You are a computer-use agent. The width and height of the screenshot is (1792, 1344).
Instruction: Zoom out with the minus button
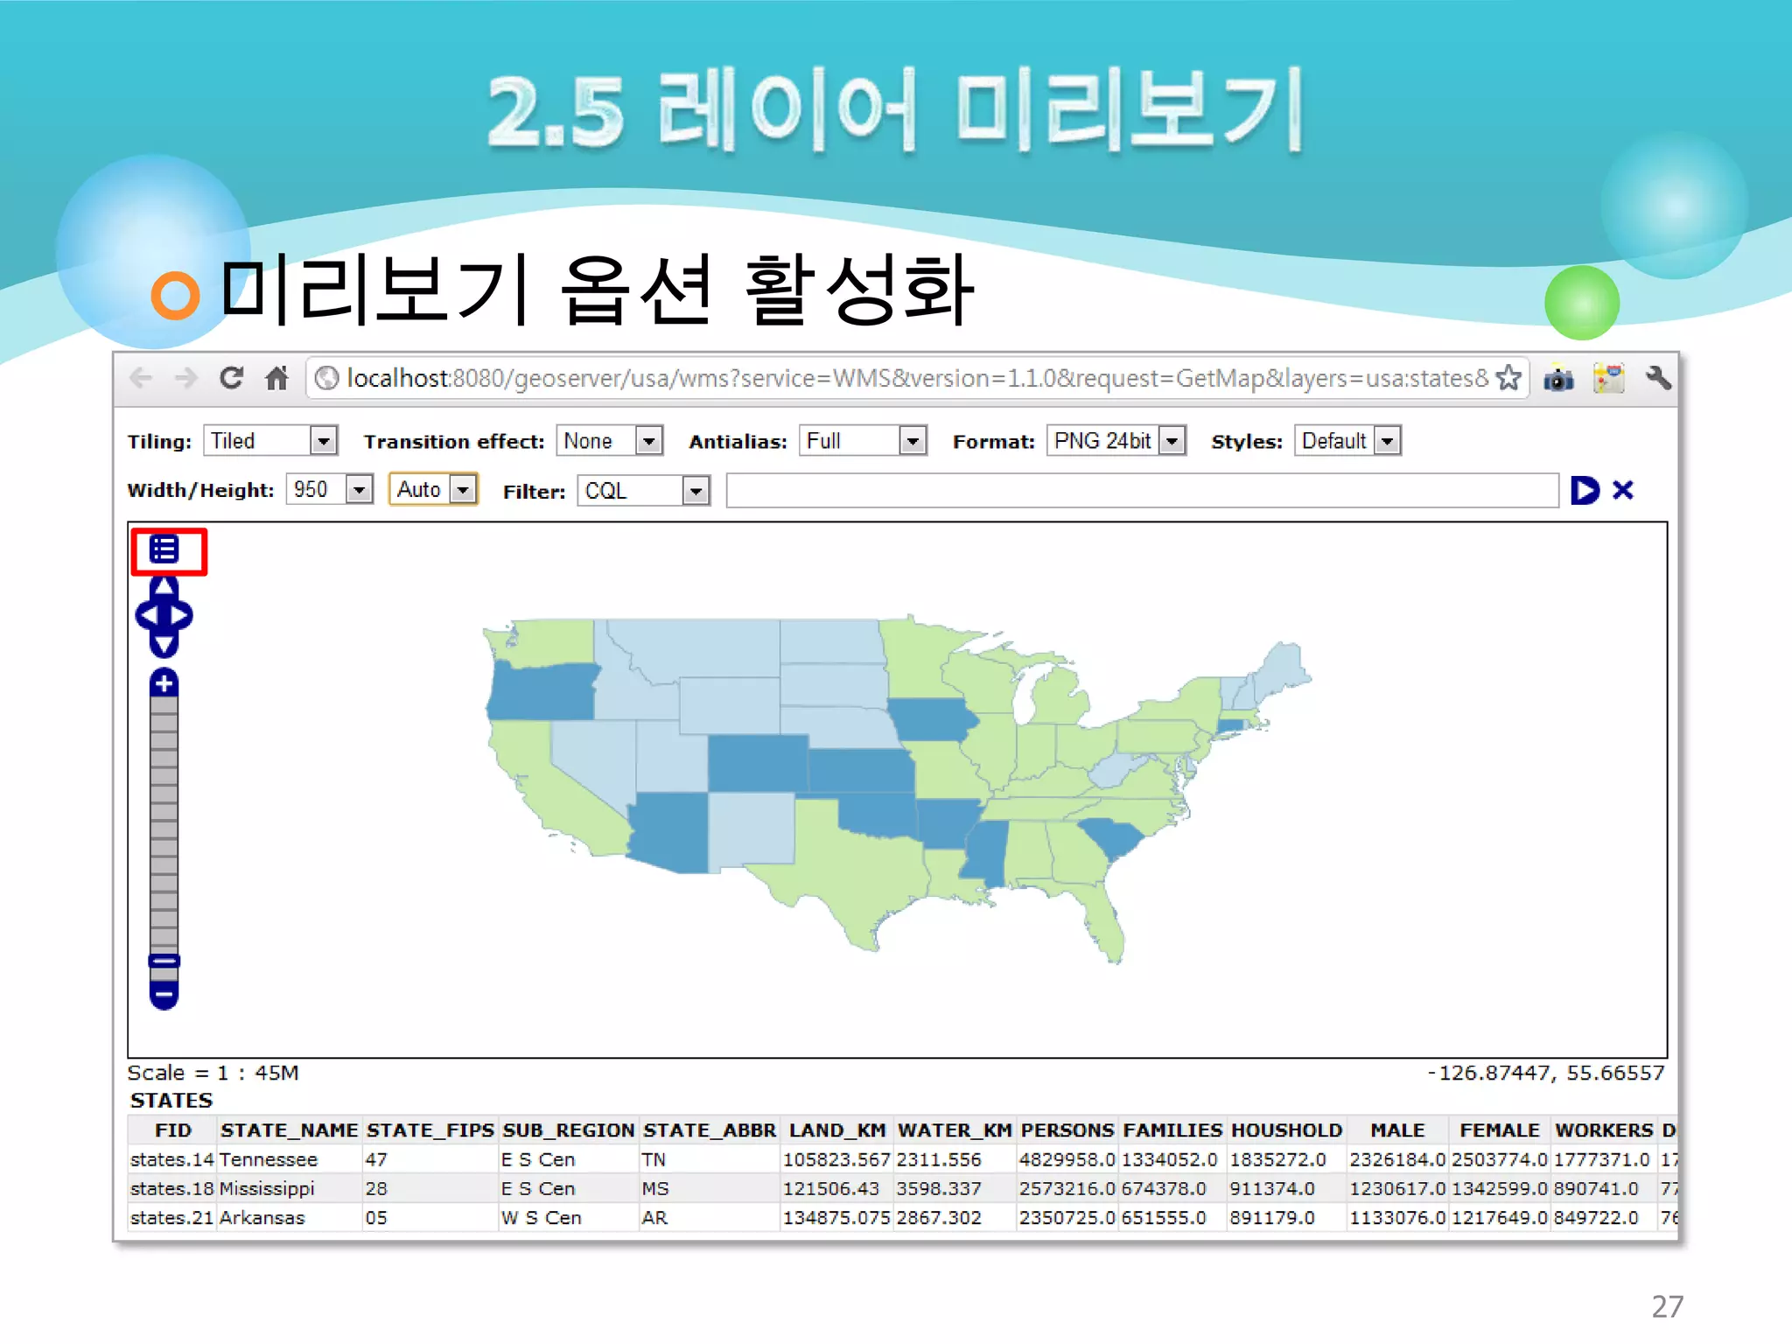pos(164,995)
